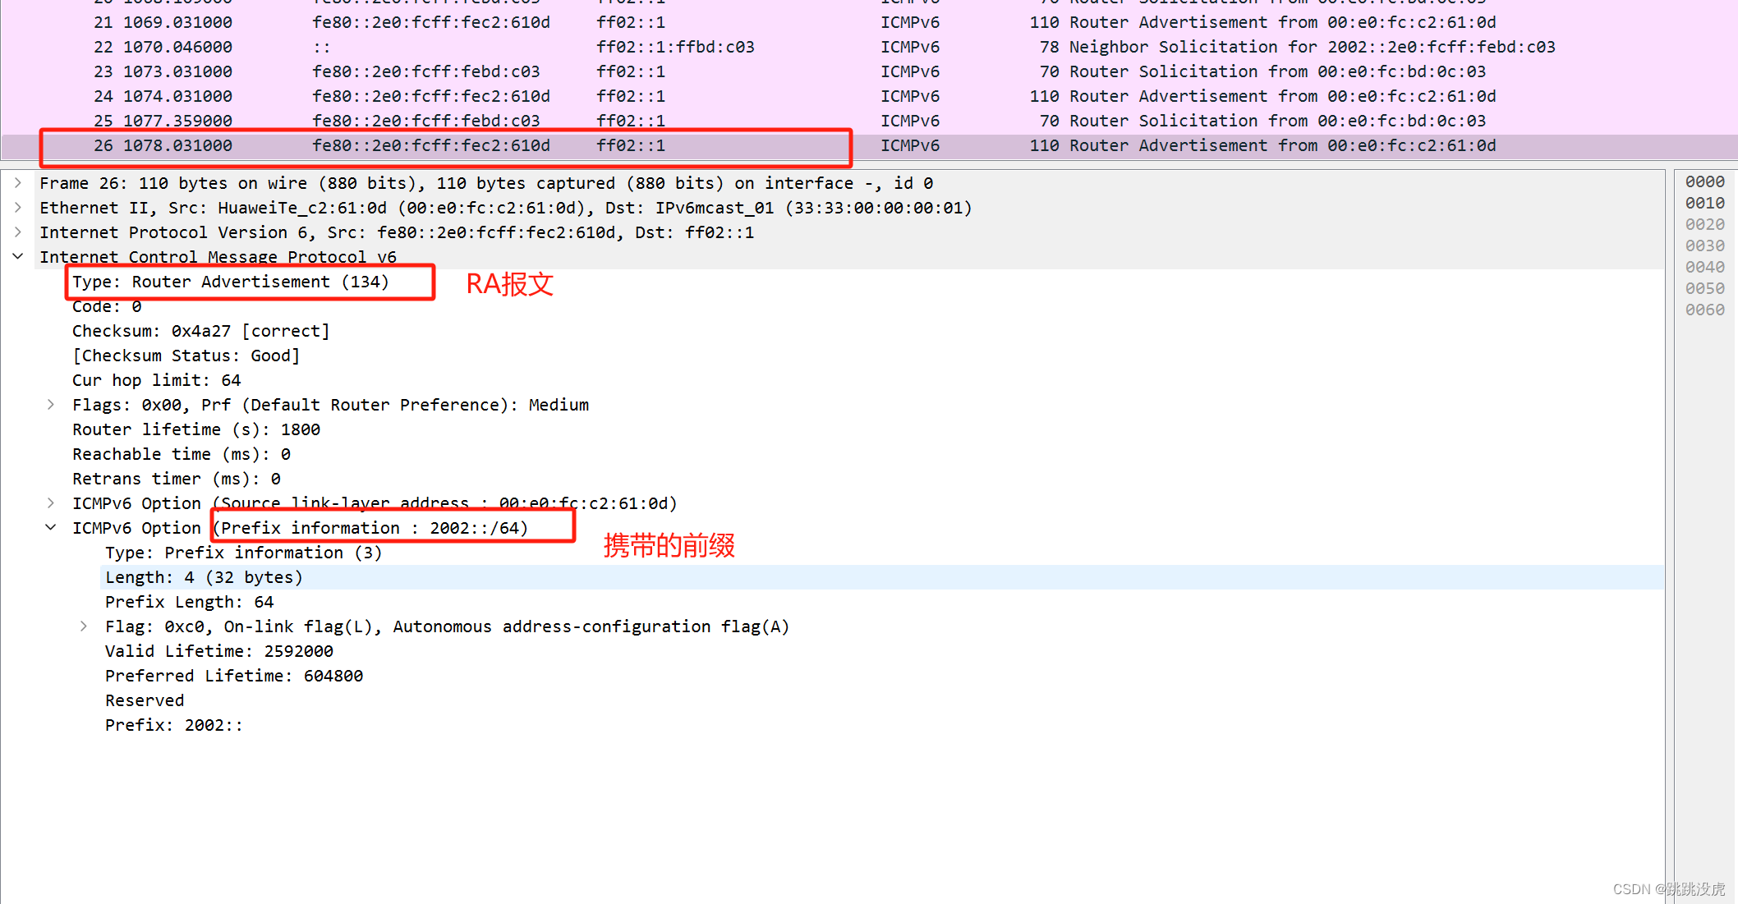Click hex offset 0030 in bytes pane

(x=1704, y=246)
